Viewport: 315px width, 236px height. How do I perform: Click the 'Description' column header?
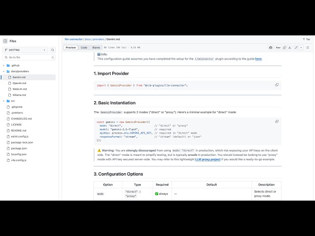point(266,185)
